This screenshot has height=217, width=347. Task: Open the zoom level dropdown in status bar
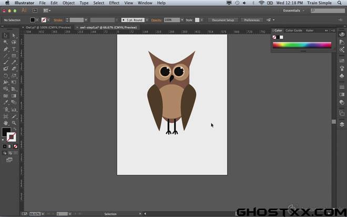(x=43, y=214)
